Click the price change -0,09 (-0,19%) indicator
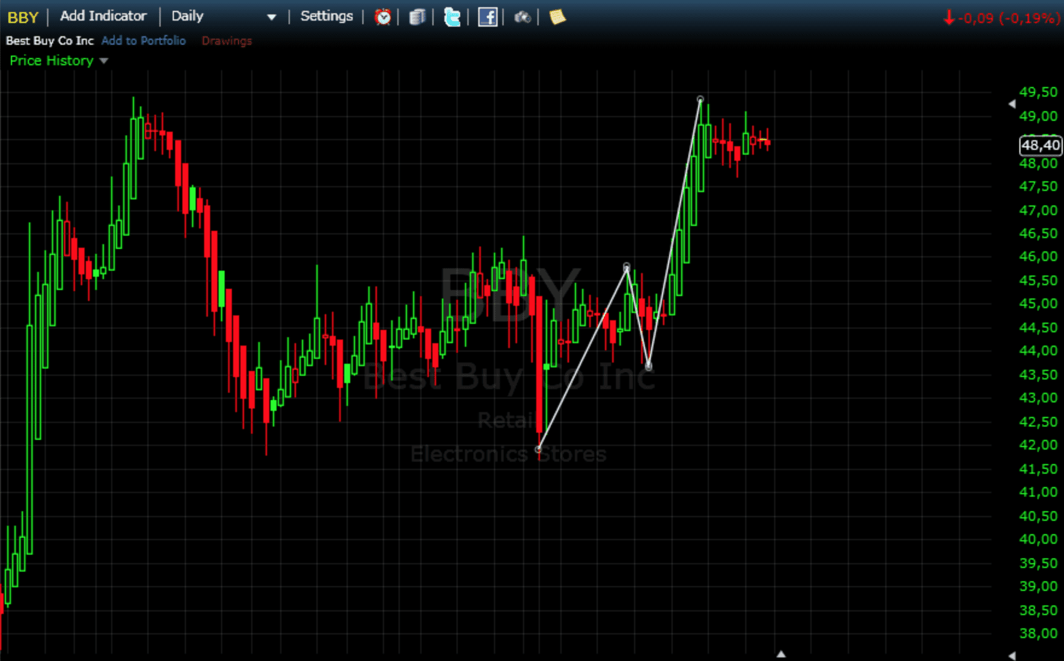Viewport: 1064px width, 661px height. point(1008,18)
